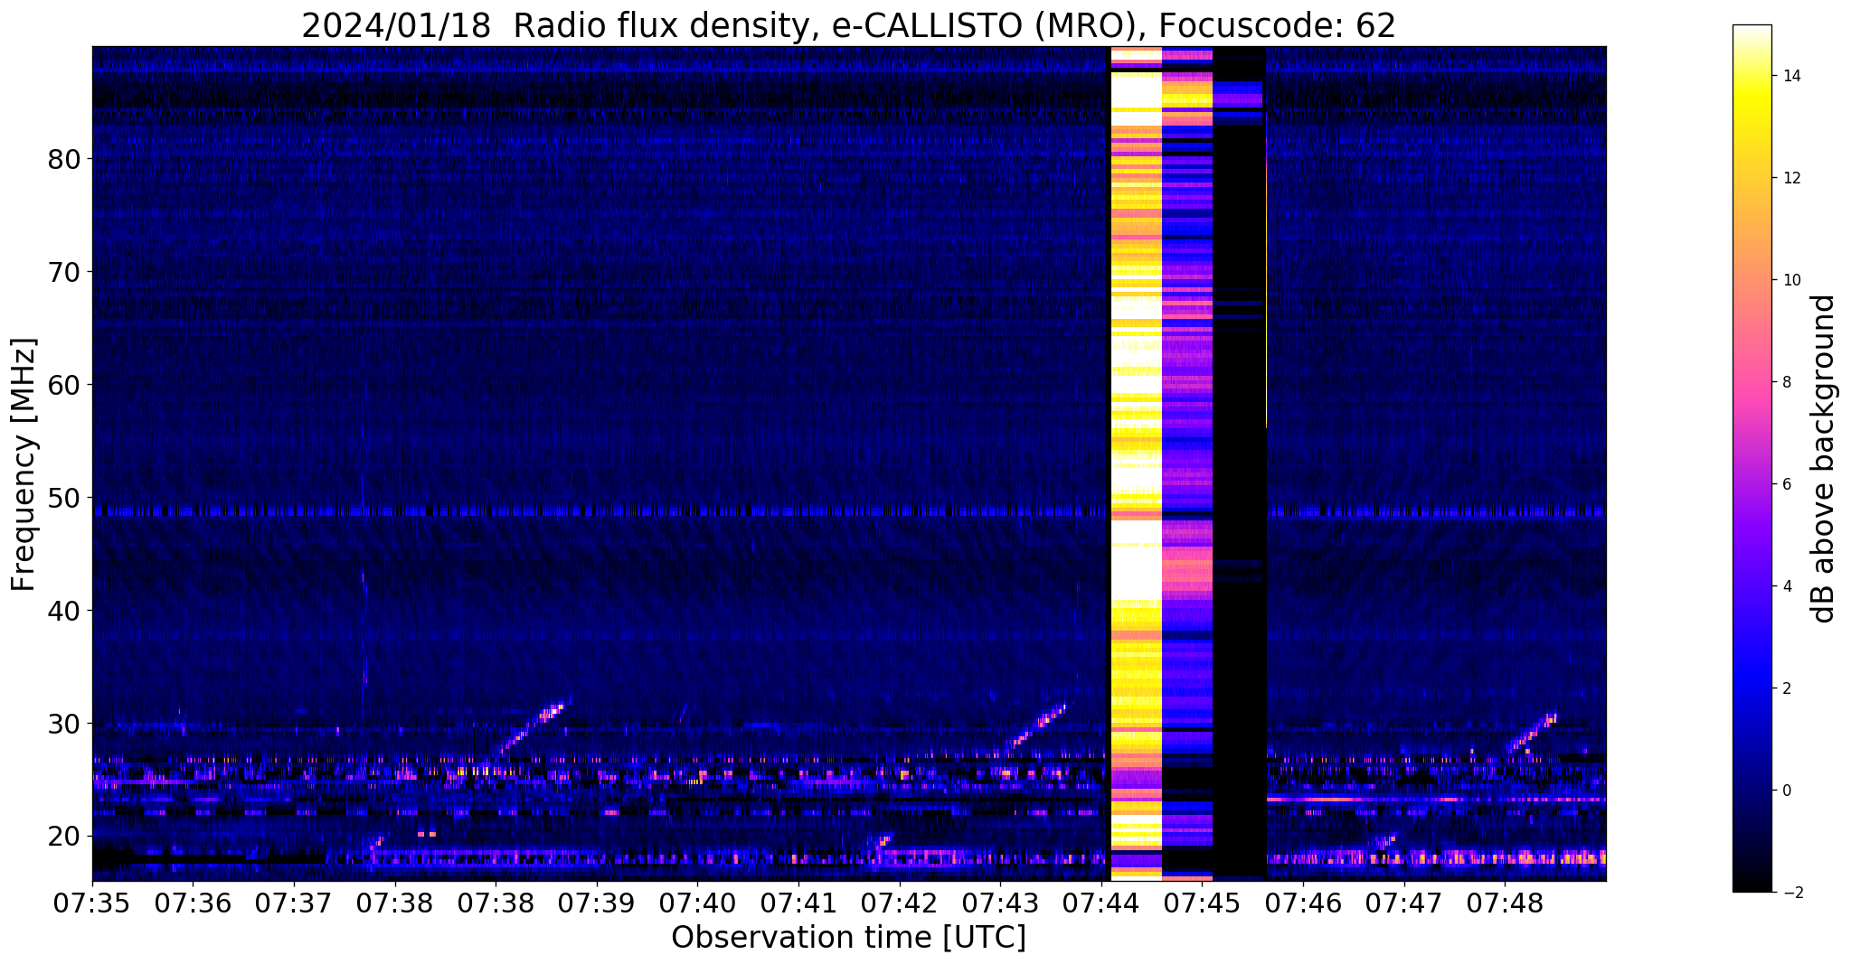Click the 30 MHz frequency tick label
The height and width of the screenshot is (964, 1851).
64,724
